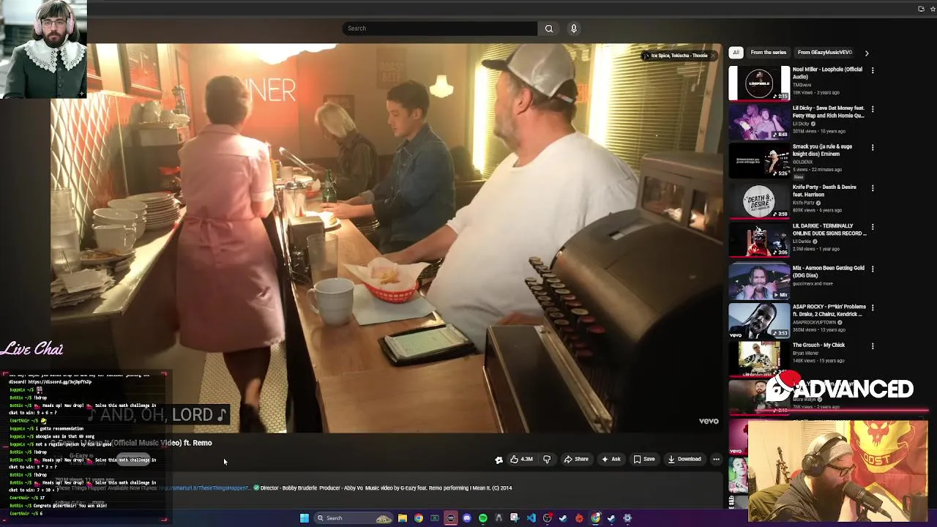
Task: Open the red app icon on taskbar
Action: coord(579,518)
